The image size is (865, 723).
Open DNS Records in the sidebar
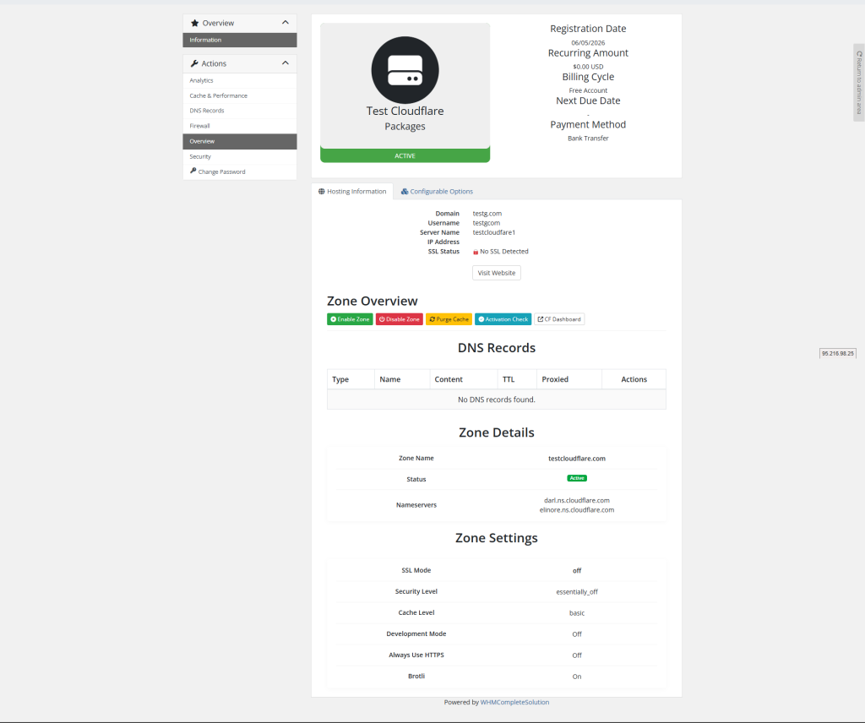[239, 111]
